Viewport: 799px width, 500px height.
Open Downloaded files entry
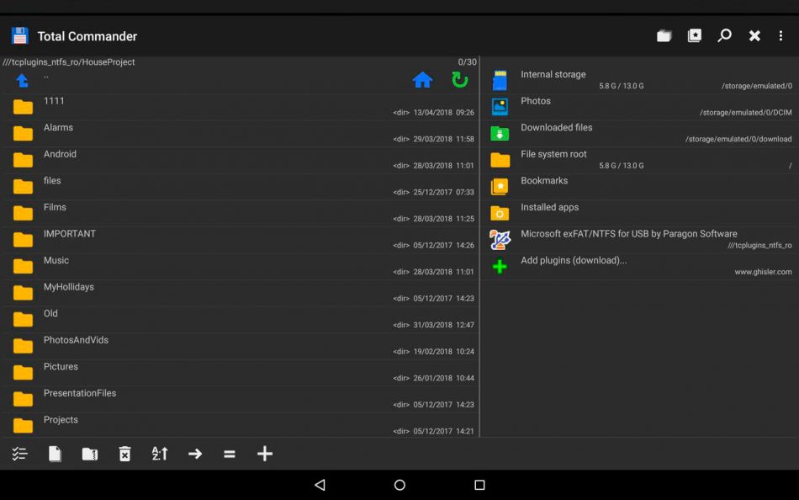click(640, 133)
